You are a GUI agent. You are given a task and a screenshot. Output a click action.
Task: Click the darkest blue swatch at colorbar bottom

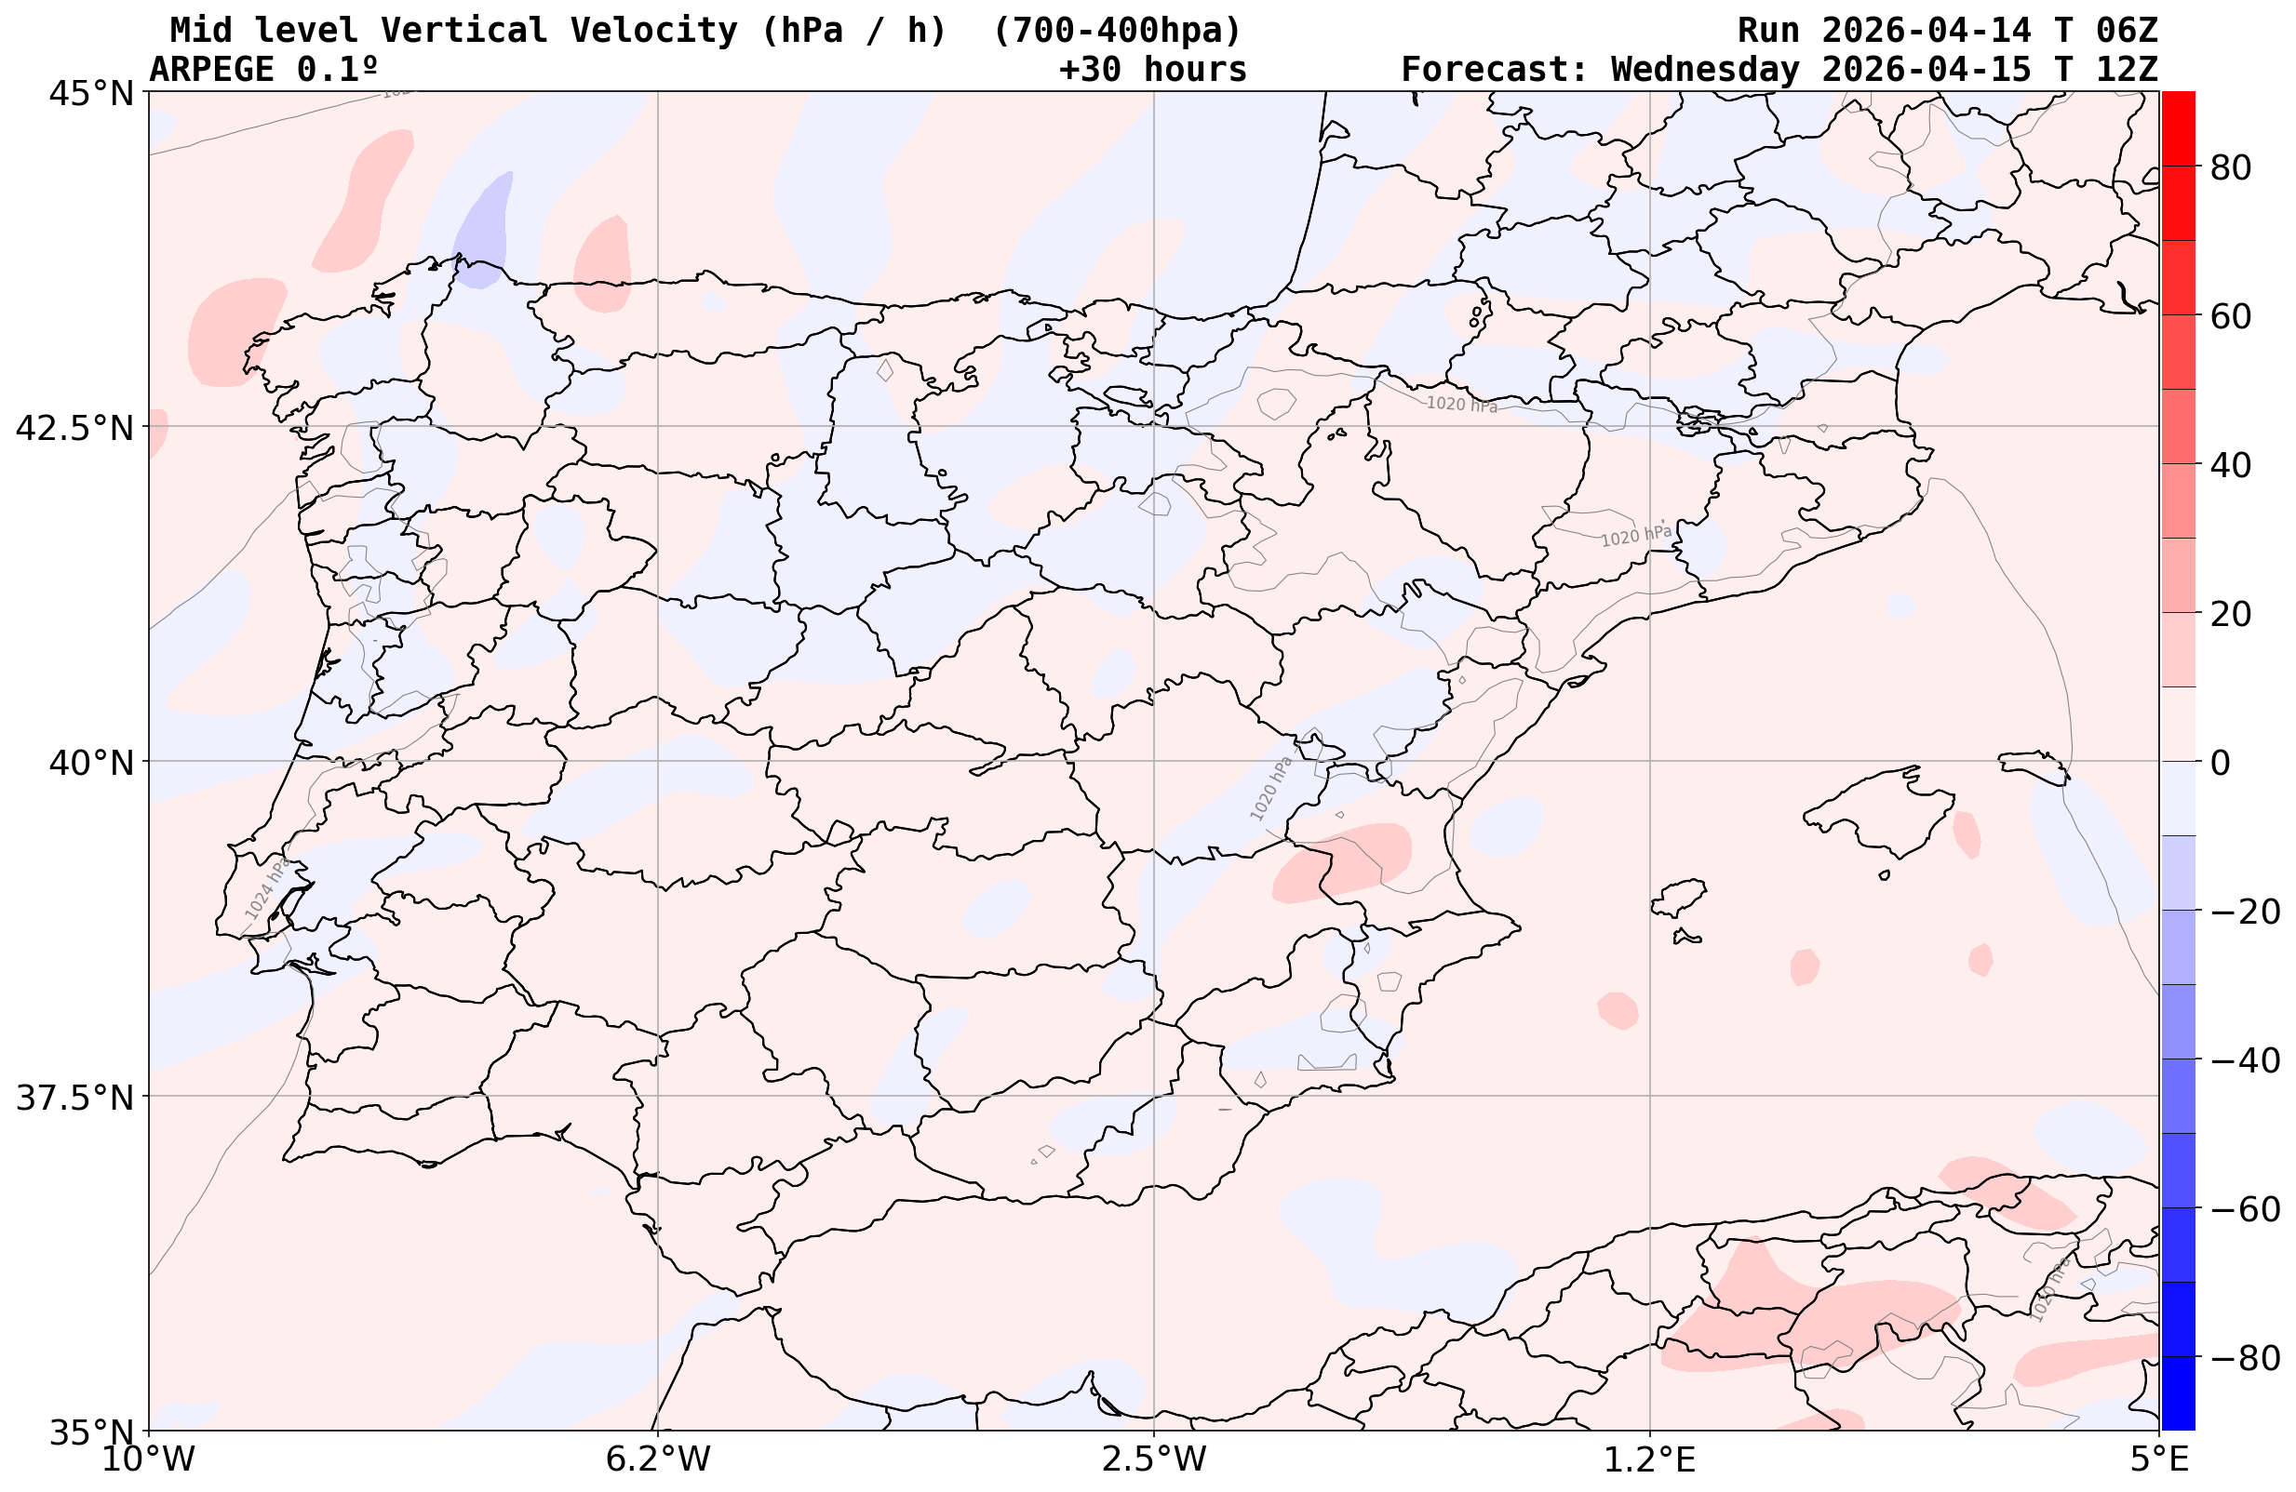2179,1392
